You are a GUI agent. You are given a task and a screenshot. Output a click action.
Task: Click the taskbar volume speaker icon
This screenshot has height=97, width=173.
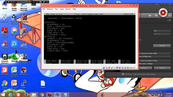click(x=162, y=95)
